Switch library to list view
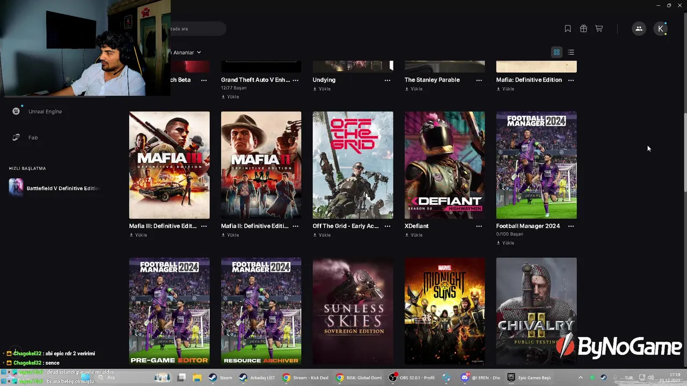 [x=571, y=52]
